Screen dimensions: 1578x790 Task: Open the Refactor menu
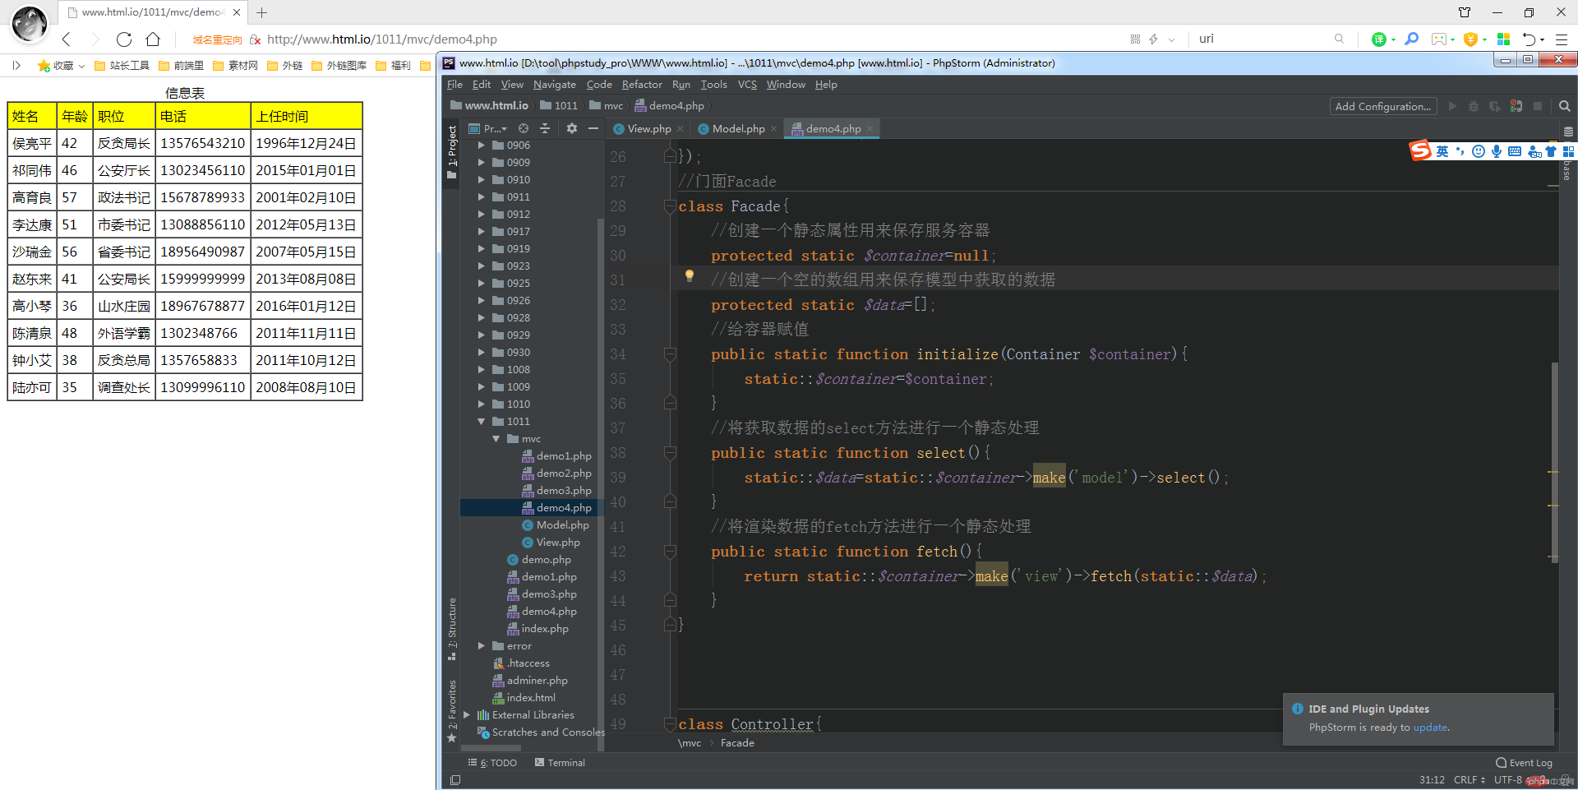coord(642,85)
